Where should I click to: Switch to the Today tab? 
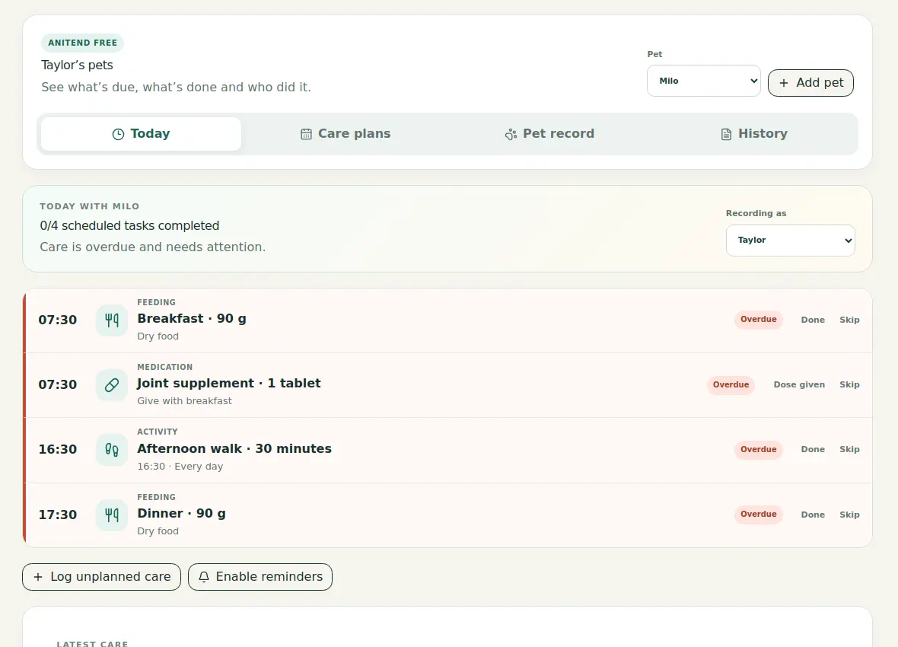tap(141, 134)
